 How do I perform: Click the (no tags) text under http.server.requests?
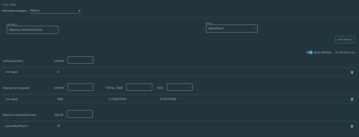(12, 99)
